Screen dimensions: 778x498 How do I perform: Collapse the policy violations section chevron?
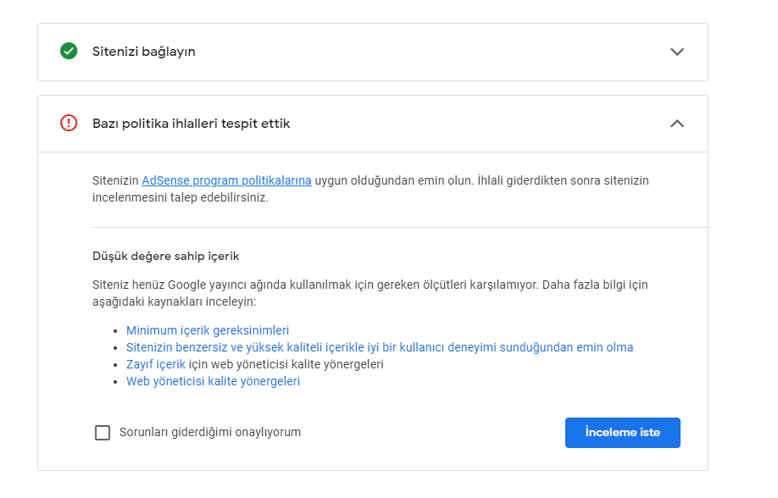(677, 124)
